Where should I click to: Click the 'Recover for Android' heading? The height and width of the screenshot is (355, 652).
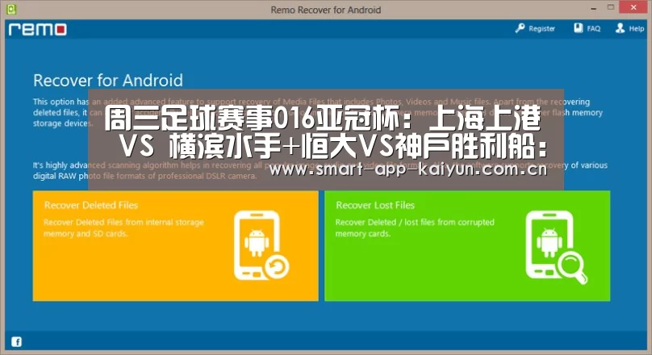pos(108,80)
